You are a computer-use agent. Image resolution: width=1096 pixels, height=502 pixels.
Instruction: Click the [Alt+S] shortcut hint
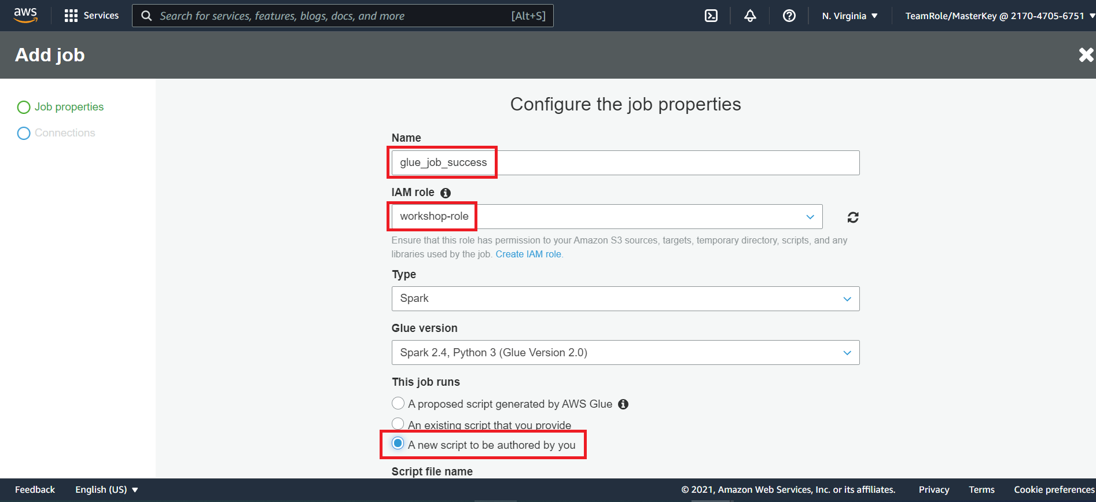pyautogui.click(x=528, y=16)
